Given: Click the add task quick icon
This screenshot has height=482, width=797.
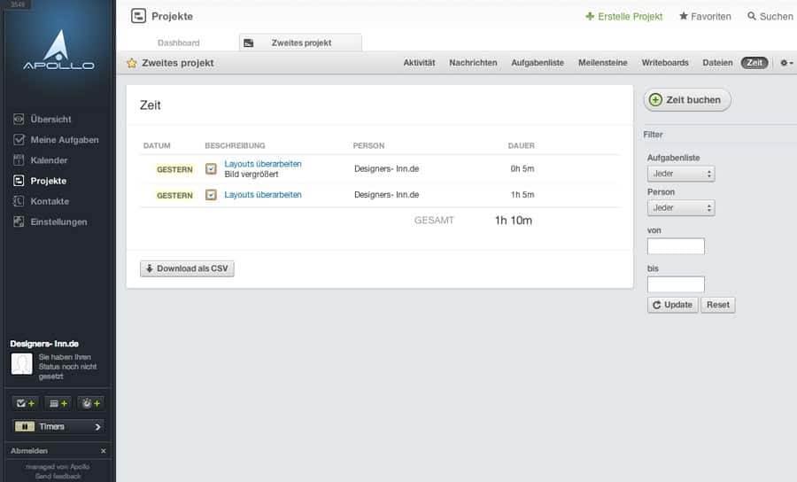Looking at the screenshot, I should (x=25, y=403).
